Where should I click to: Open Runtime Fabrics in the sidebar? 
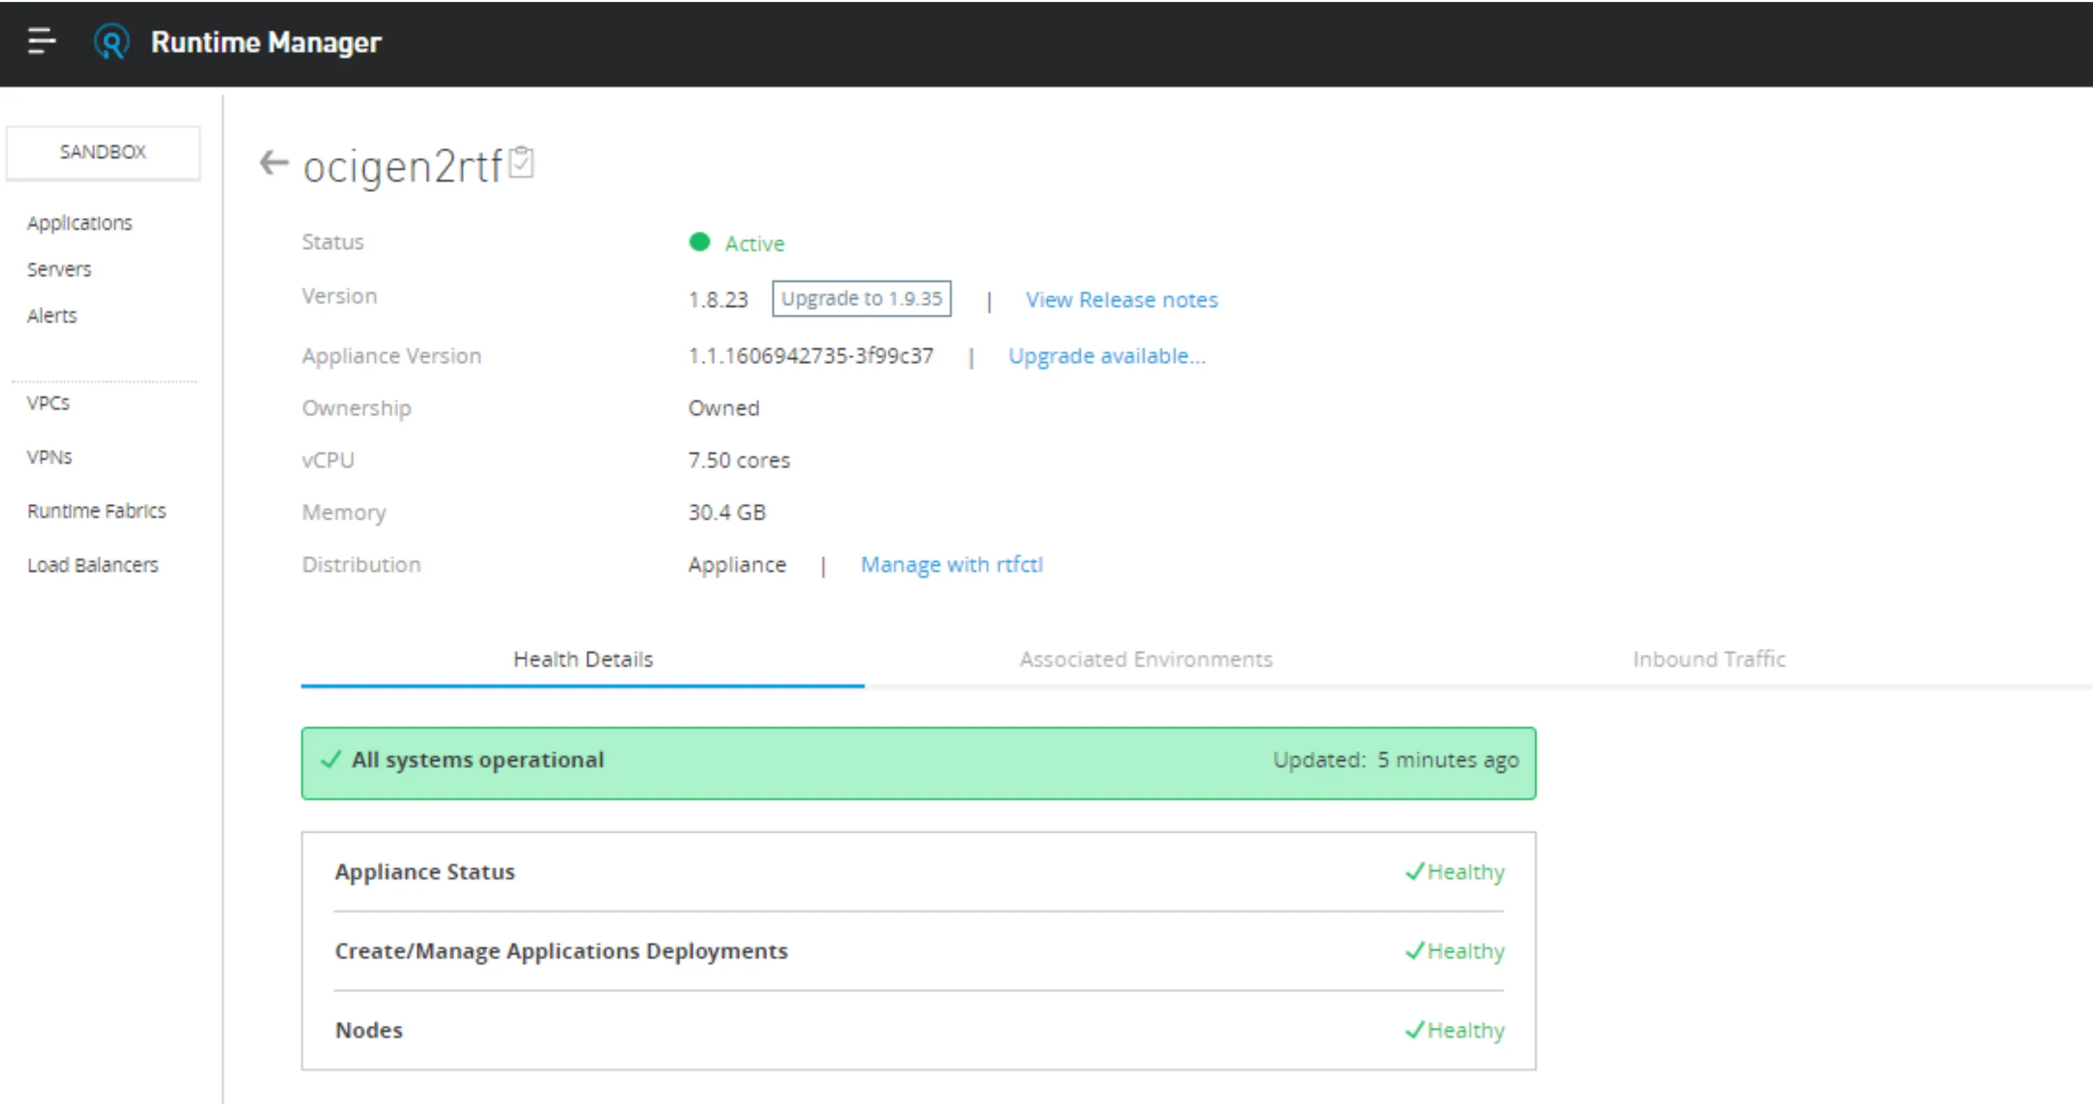pos(96,511)
